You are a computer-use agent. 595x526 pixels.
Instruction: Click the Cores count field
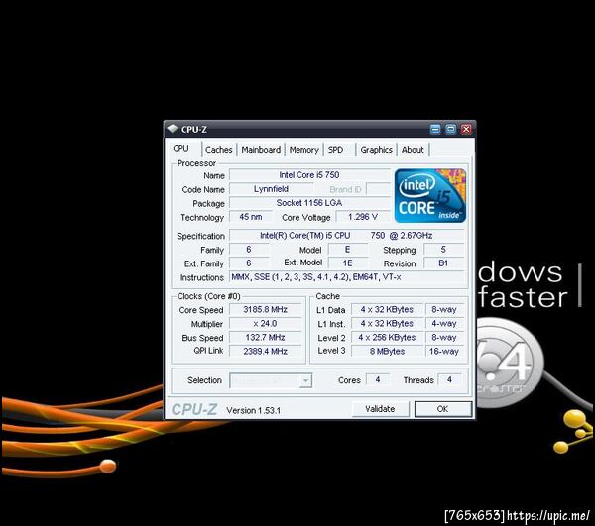click(x=378, y=379)
